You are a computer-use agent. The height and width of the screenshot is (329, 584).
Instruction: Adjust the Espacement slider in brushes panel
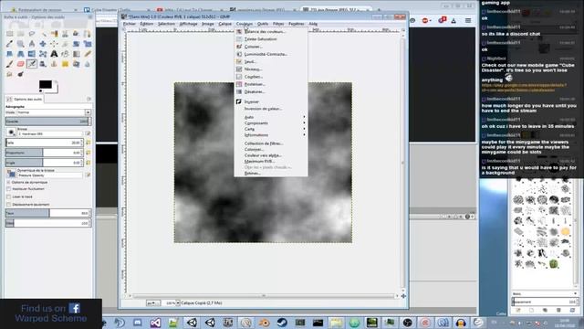click(x=545, y=302)
